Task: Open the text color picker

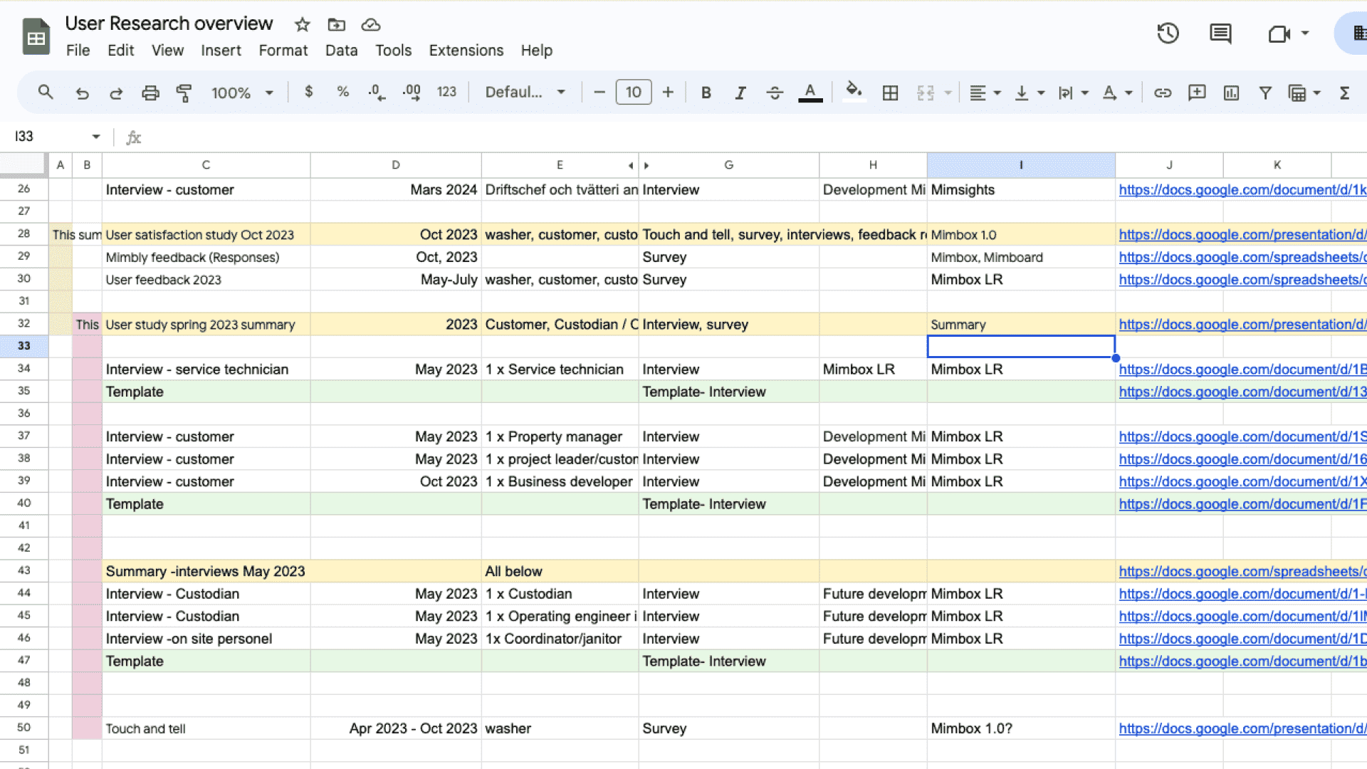Action: (x=810, y=93)
